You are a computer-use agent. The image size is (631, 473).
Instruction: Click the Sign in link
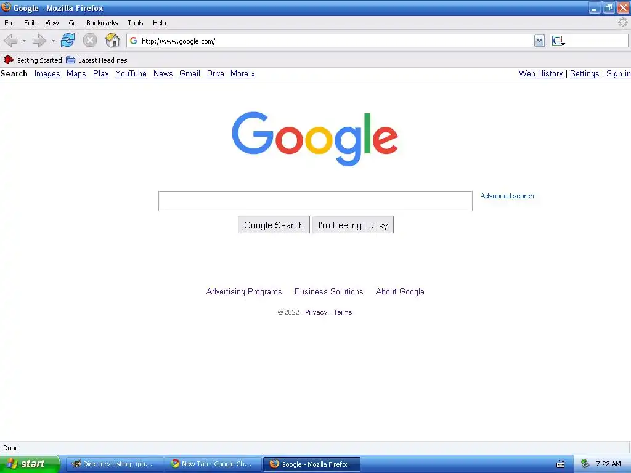click(619, 74)
